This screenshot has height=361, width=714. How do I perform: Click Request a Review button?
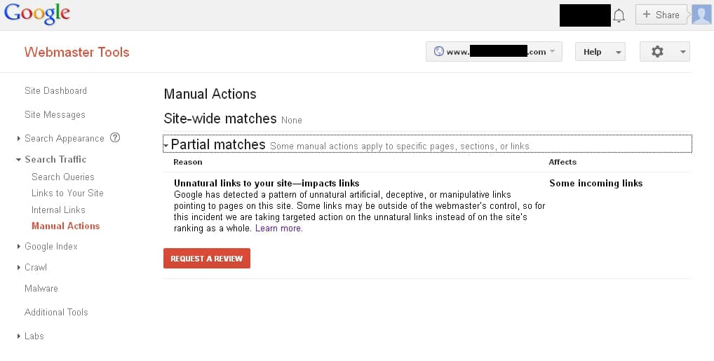[207, 259]
